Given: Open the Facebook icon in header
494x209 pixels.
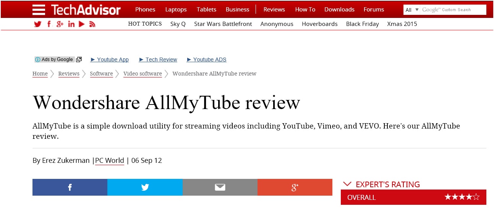Looking at the screenshot, I should click(x=49, y=24).
